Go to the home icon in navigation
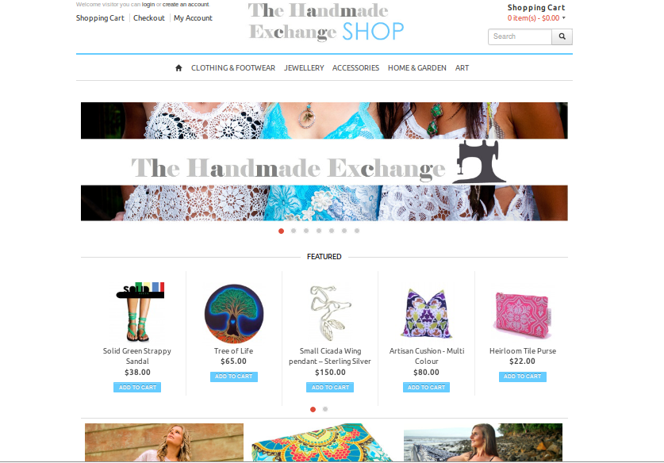Image resolution: width=664 pixels, height=463 pixels. [x=178, y=67]
